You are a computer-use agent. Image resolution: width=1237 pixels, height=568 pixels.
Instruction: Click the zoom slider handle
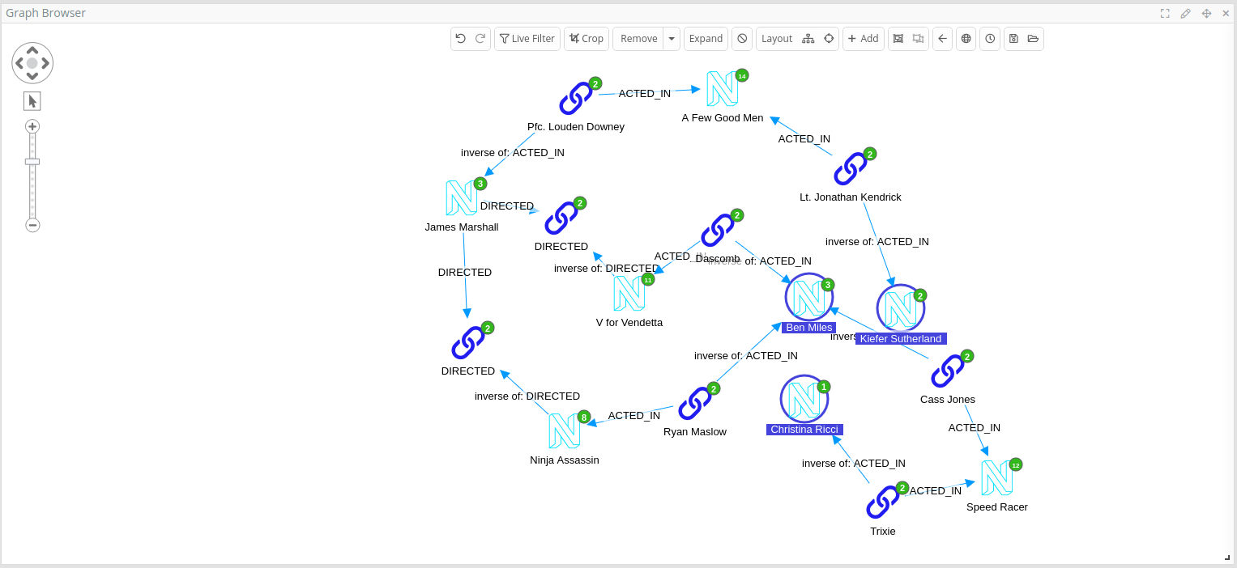point(32,162)
